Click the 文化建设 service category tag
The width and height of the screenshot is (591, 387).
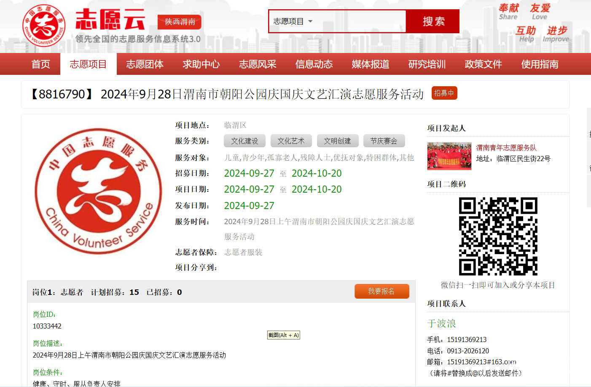pos(244,141)
